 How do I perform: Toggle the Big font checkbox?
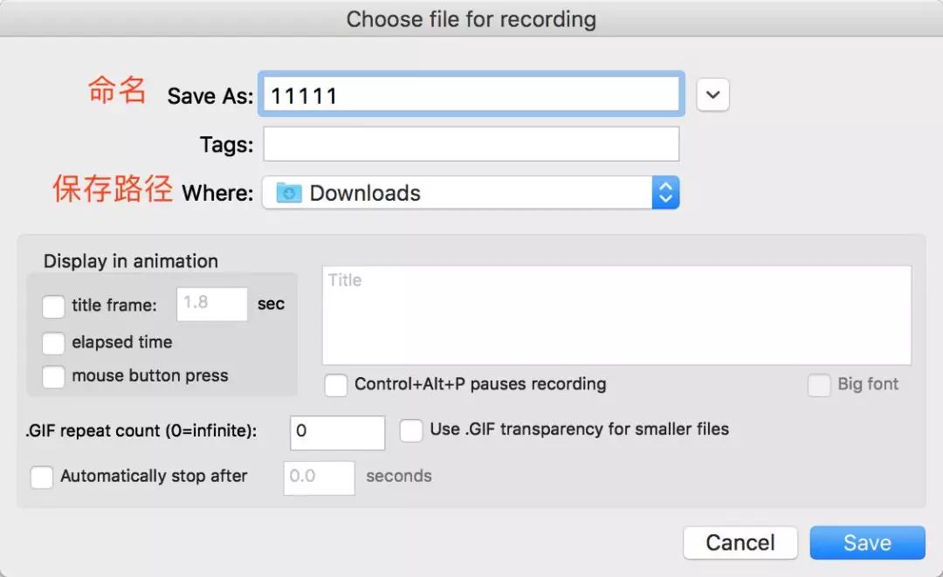[x=819, y=385]
